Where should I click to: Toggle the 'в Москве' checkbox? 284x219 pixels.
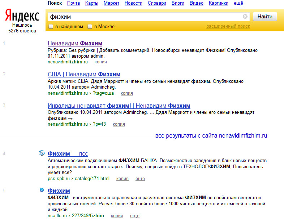[x=90, y=27]
